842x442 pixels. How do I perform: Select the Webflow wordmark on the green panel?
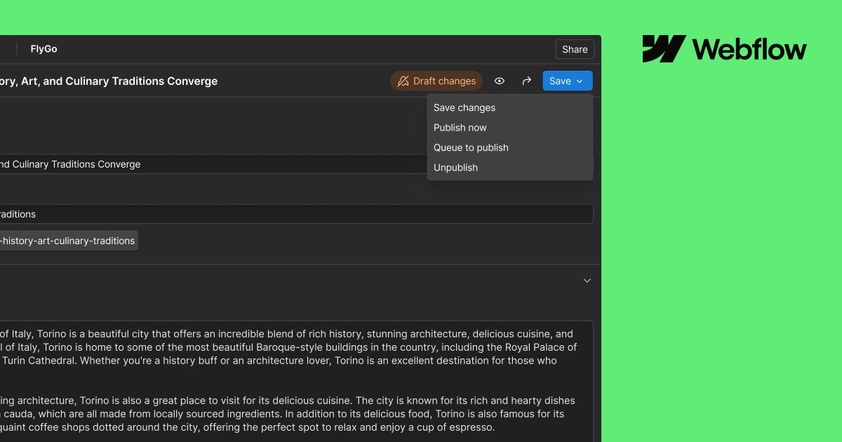[x=748, y=49]
